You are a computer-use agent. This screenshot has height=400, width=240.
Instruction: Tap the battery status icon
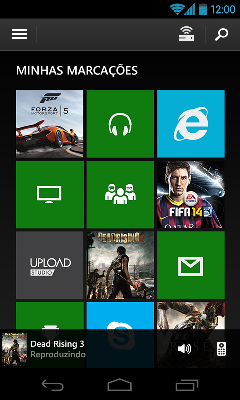click(203, 9)
